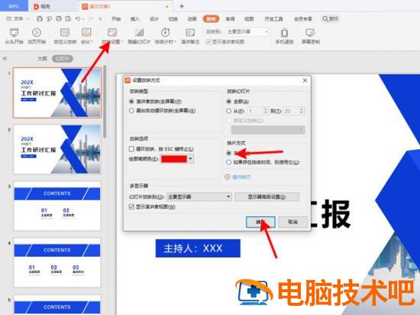The width and height of the screenshot is (420, 315).
Task: Open slideshow settings icon in ribbon
Action: pyautogui.click(x=112, y=33)
